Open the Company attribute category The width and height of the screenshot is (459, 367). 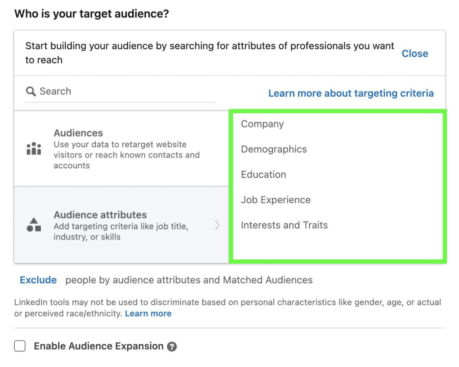click(x=262, y=124)
